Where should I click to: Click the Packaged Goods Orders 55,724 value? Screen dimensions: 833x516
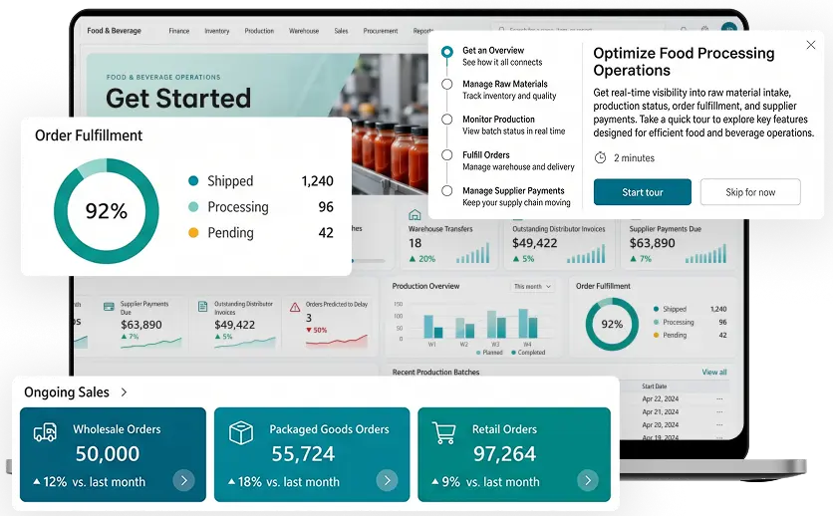303,454
